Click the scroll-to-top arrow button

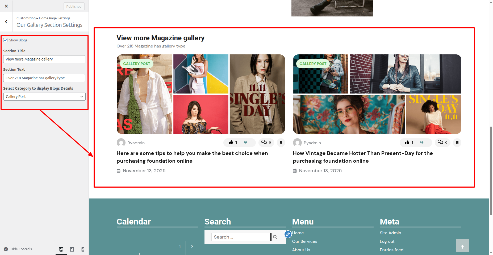point(462,246)
